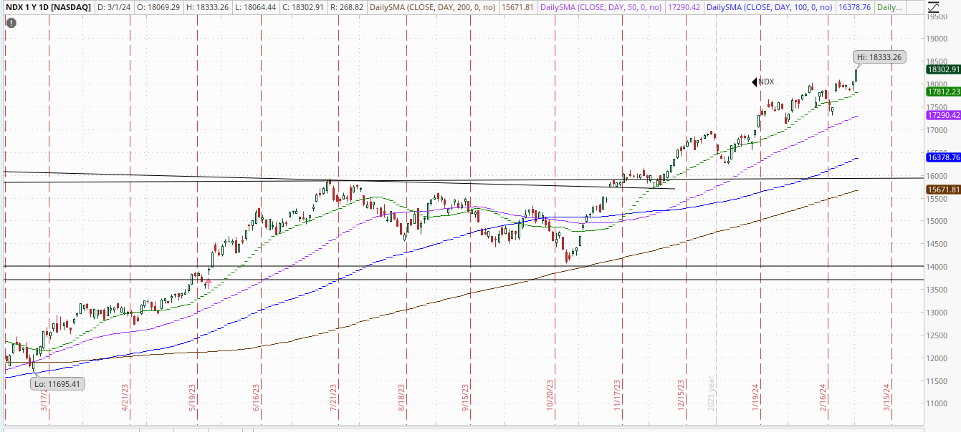This screenshot has width=961, height=432.
Task: Click the 11000 price axis label
Action: (938, 403)
